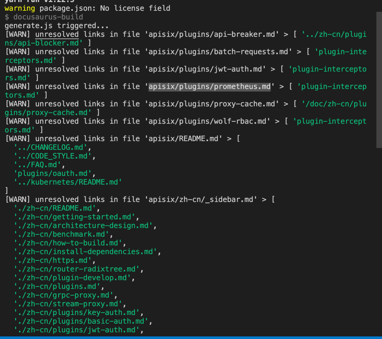Click the './zh-cn/architecture-design.md' entry
Screen dimensions: 382x339
(83, 226)
